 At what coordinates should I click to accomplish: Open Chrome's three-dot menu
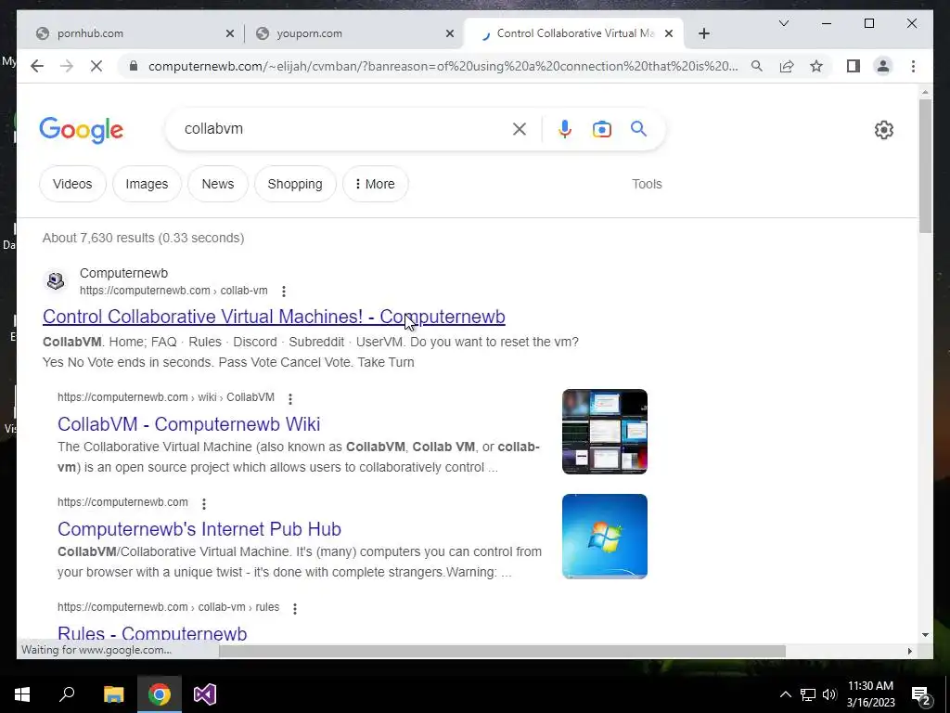tap(913, 66)
